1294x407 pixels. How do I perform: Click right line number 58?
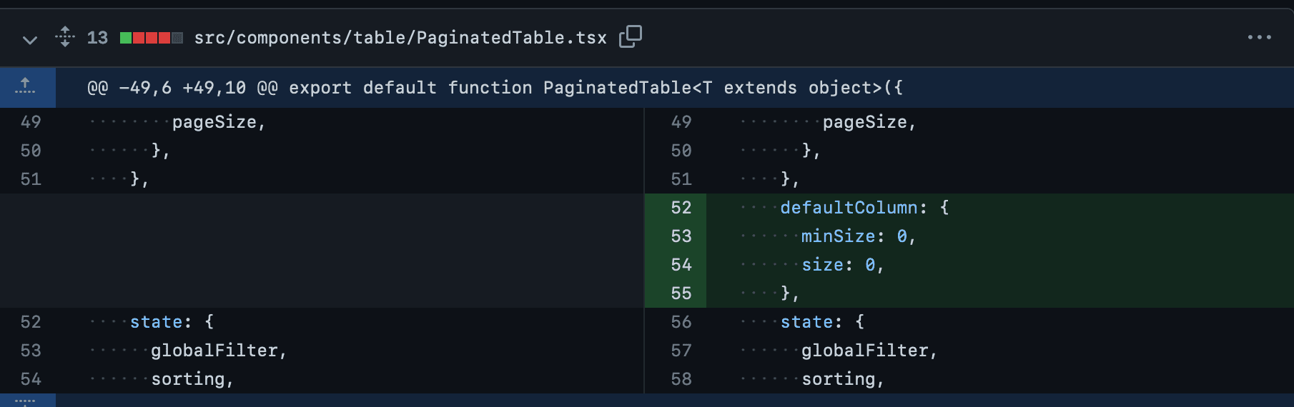tap(681, 379)
